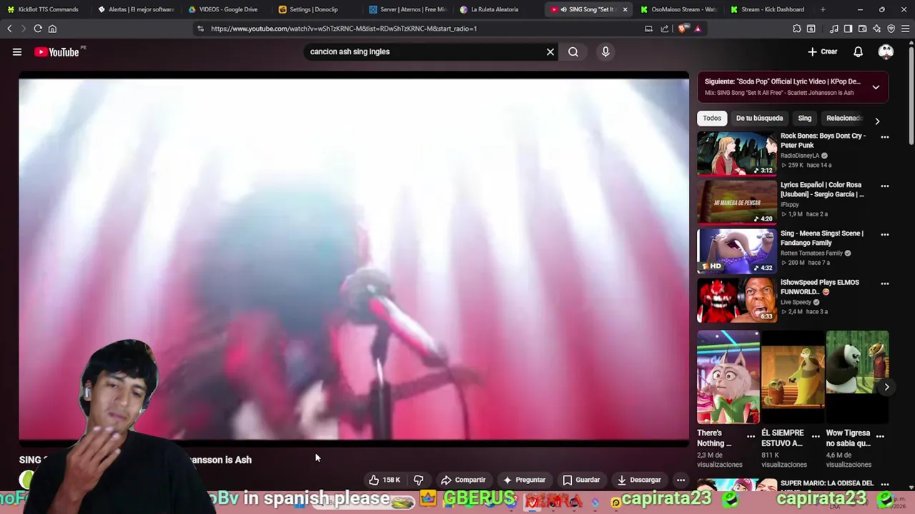Save video to playlist with Guardar

(x=581, y=480)
